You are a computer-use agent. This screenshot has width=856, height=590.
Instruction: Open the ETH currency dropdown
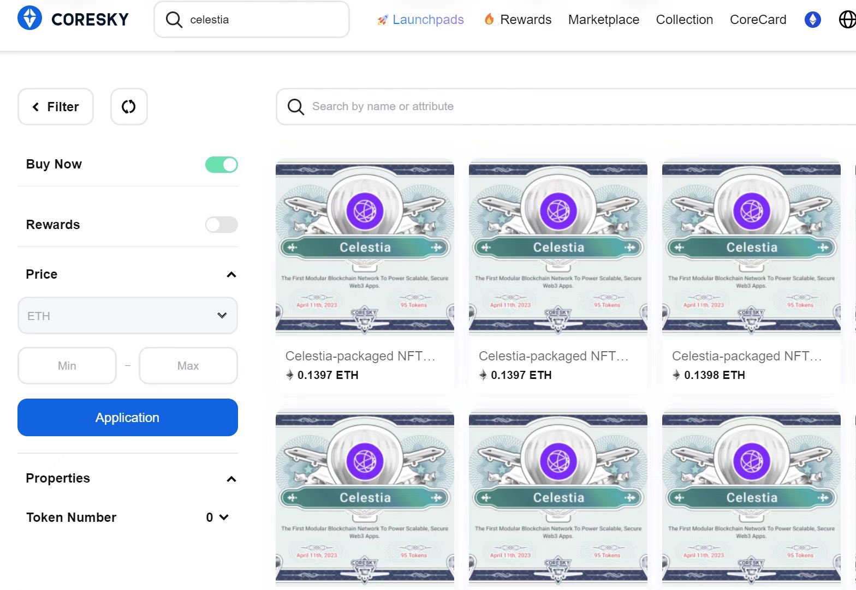click(128, 316)
